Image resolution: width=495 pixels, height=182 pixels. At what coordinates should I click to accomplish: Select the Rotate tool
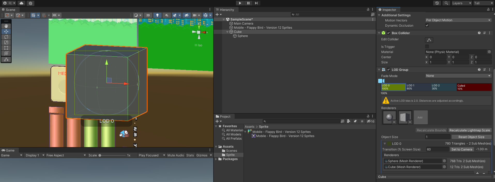[x=6, y=37]
